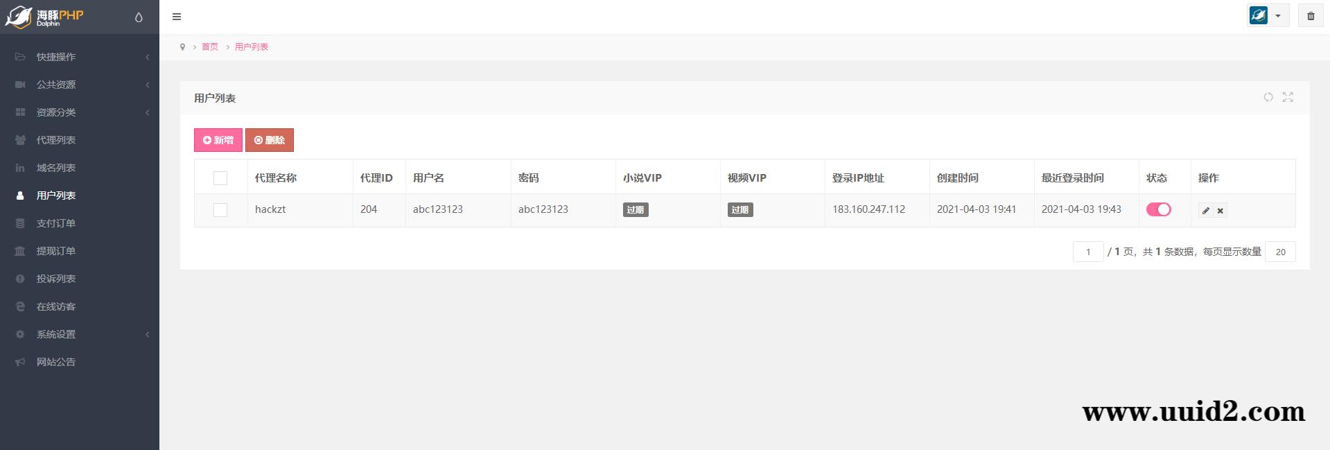
Task: Click the 代理ID value 204
Action: point(369,209)
